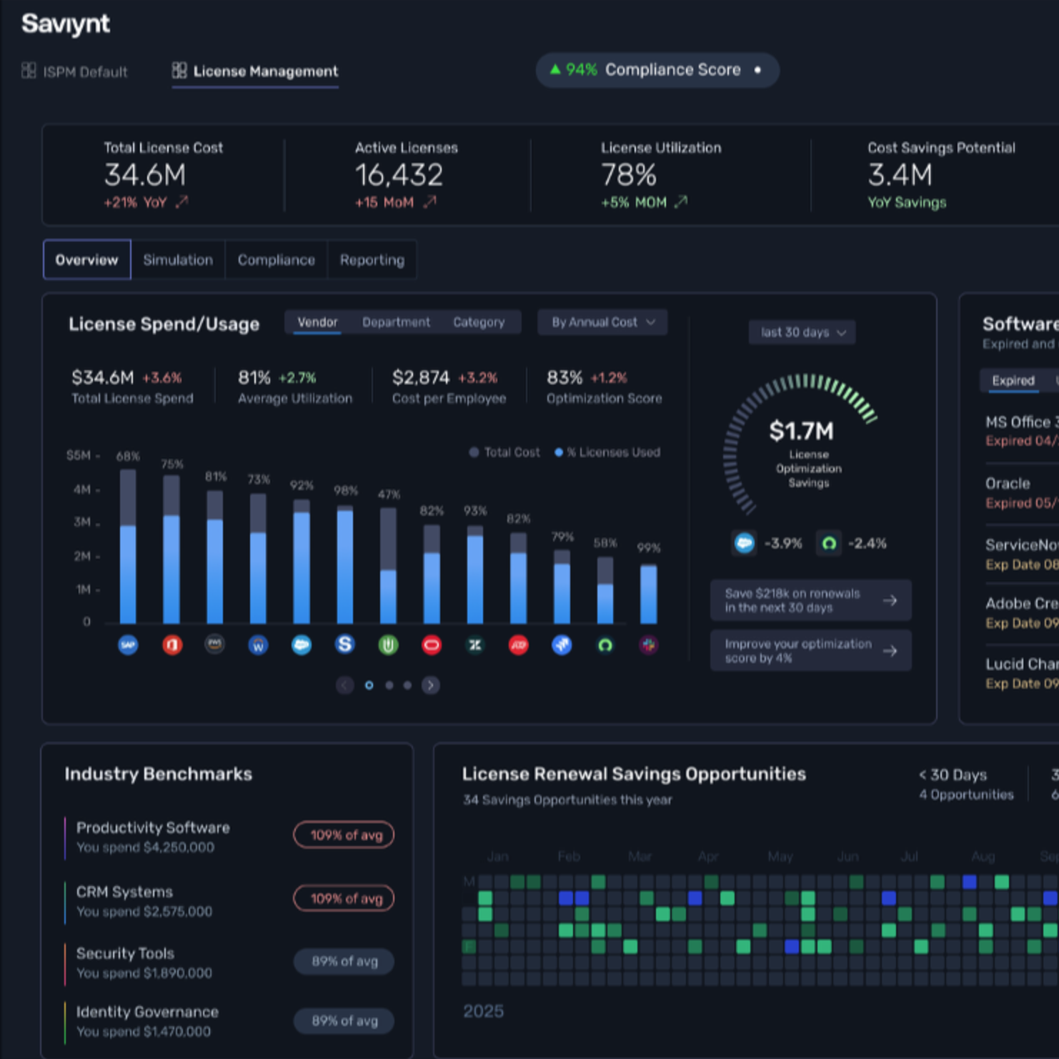Toggle the Total Cost legend item

(x=504, y=452)
